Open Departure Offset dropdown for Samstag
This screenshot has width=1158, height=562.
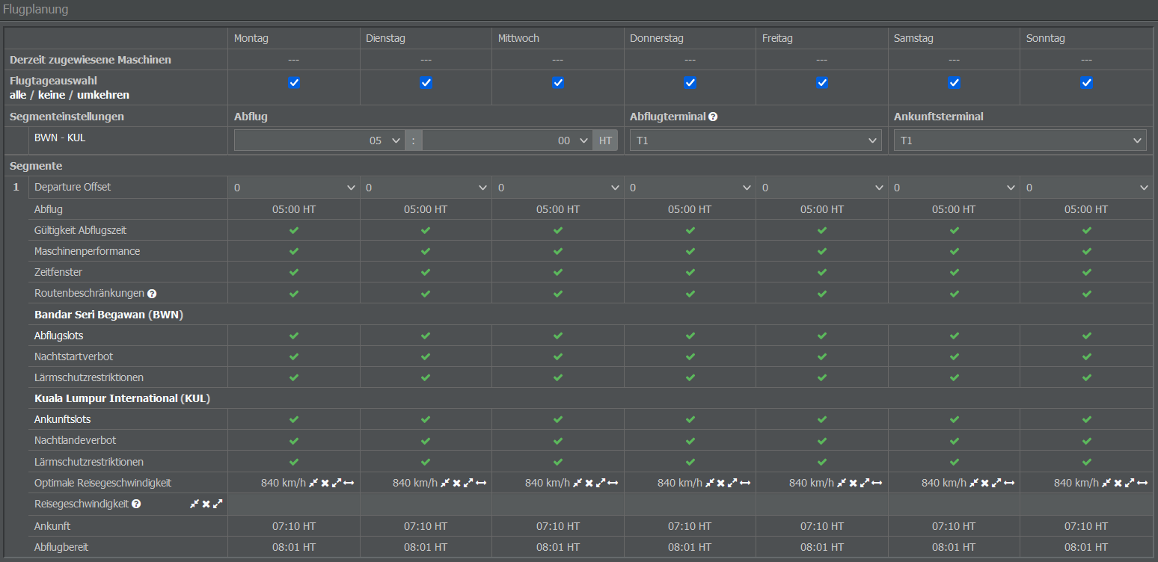[x=954, y=188]
